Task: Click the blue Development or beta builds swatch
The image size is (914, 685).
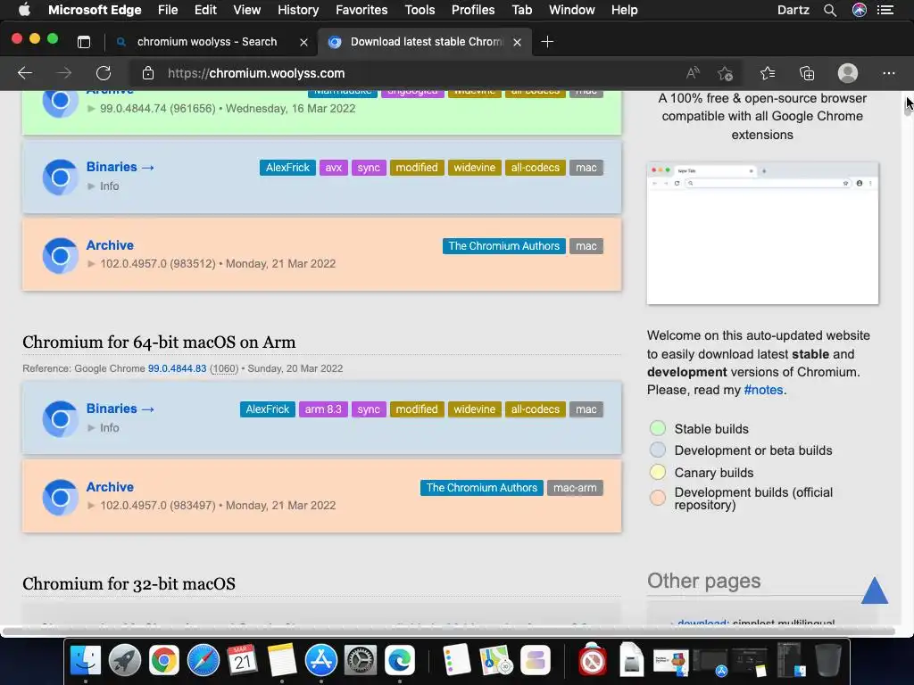Action: point(658,450)
